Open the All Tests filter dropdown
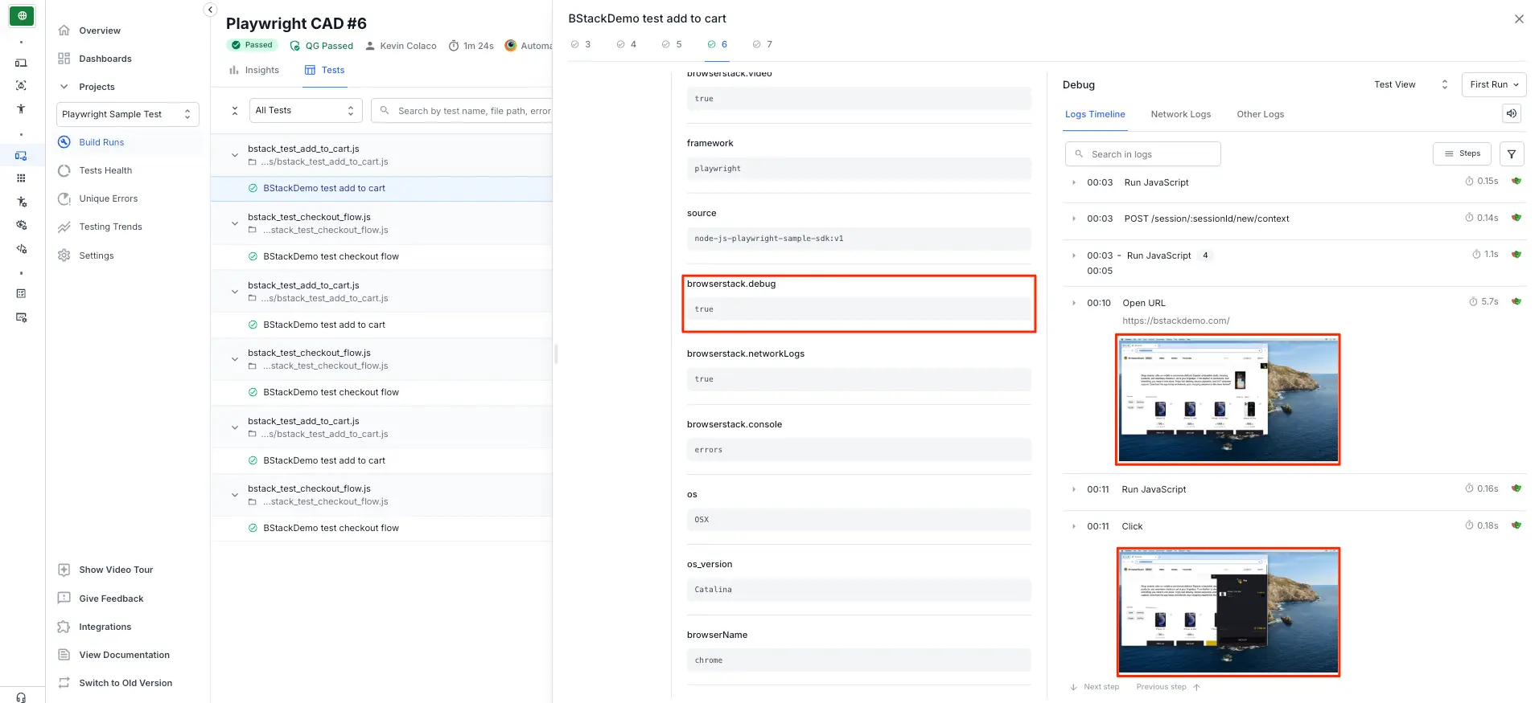 (x=305, y=111)
